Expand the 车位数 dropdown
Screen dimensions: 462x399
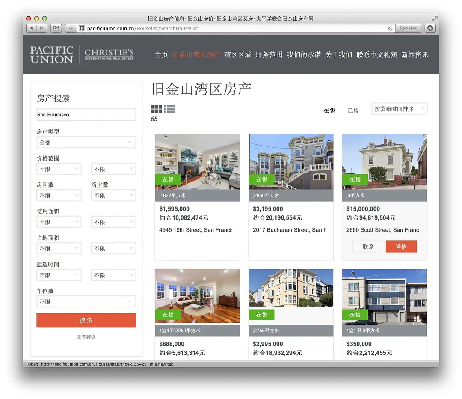[86, 302]
